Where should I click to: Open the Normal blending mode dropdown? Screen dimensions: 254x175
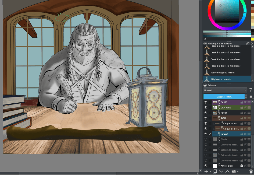(225, 90)
